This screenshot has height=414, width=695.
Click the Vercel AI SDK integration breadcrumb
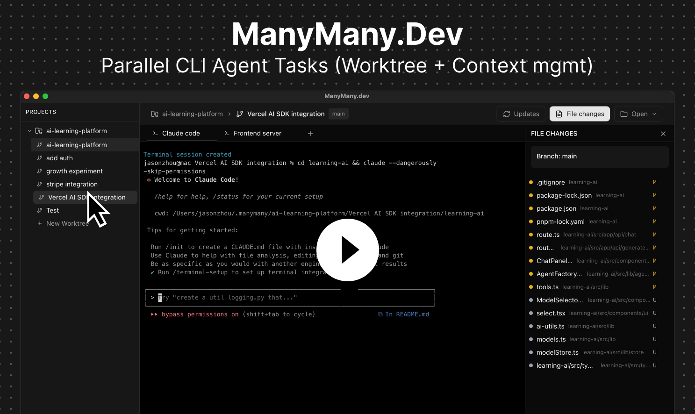[286, 114]
